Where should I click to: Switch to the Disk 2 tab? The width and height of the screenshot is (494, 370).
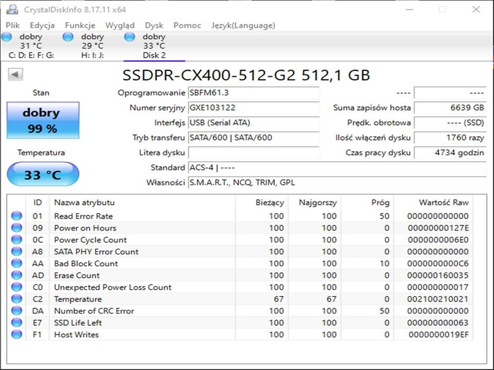[x=154, y=46]
